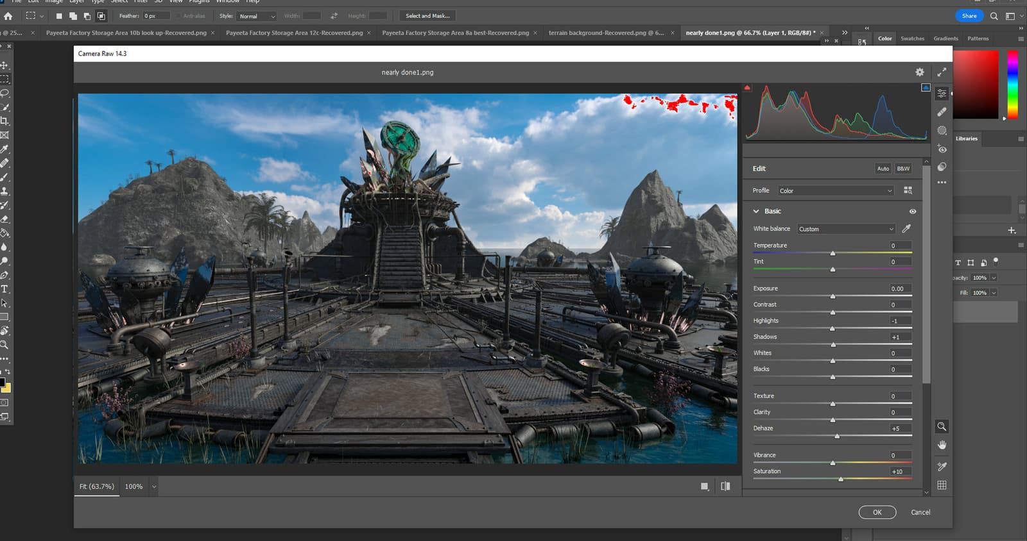Screen dimensions: 1027x541
Task: Browse profiles with the grid-search icon
Action: pyautogui.click(x=908, y=190)
